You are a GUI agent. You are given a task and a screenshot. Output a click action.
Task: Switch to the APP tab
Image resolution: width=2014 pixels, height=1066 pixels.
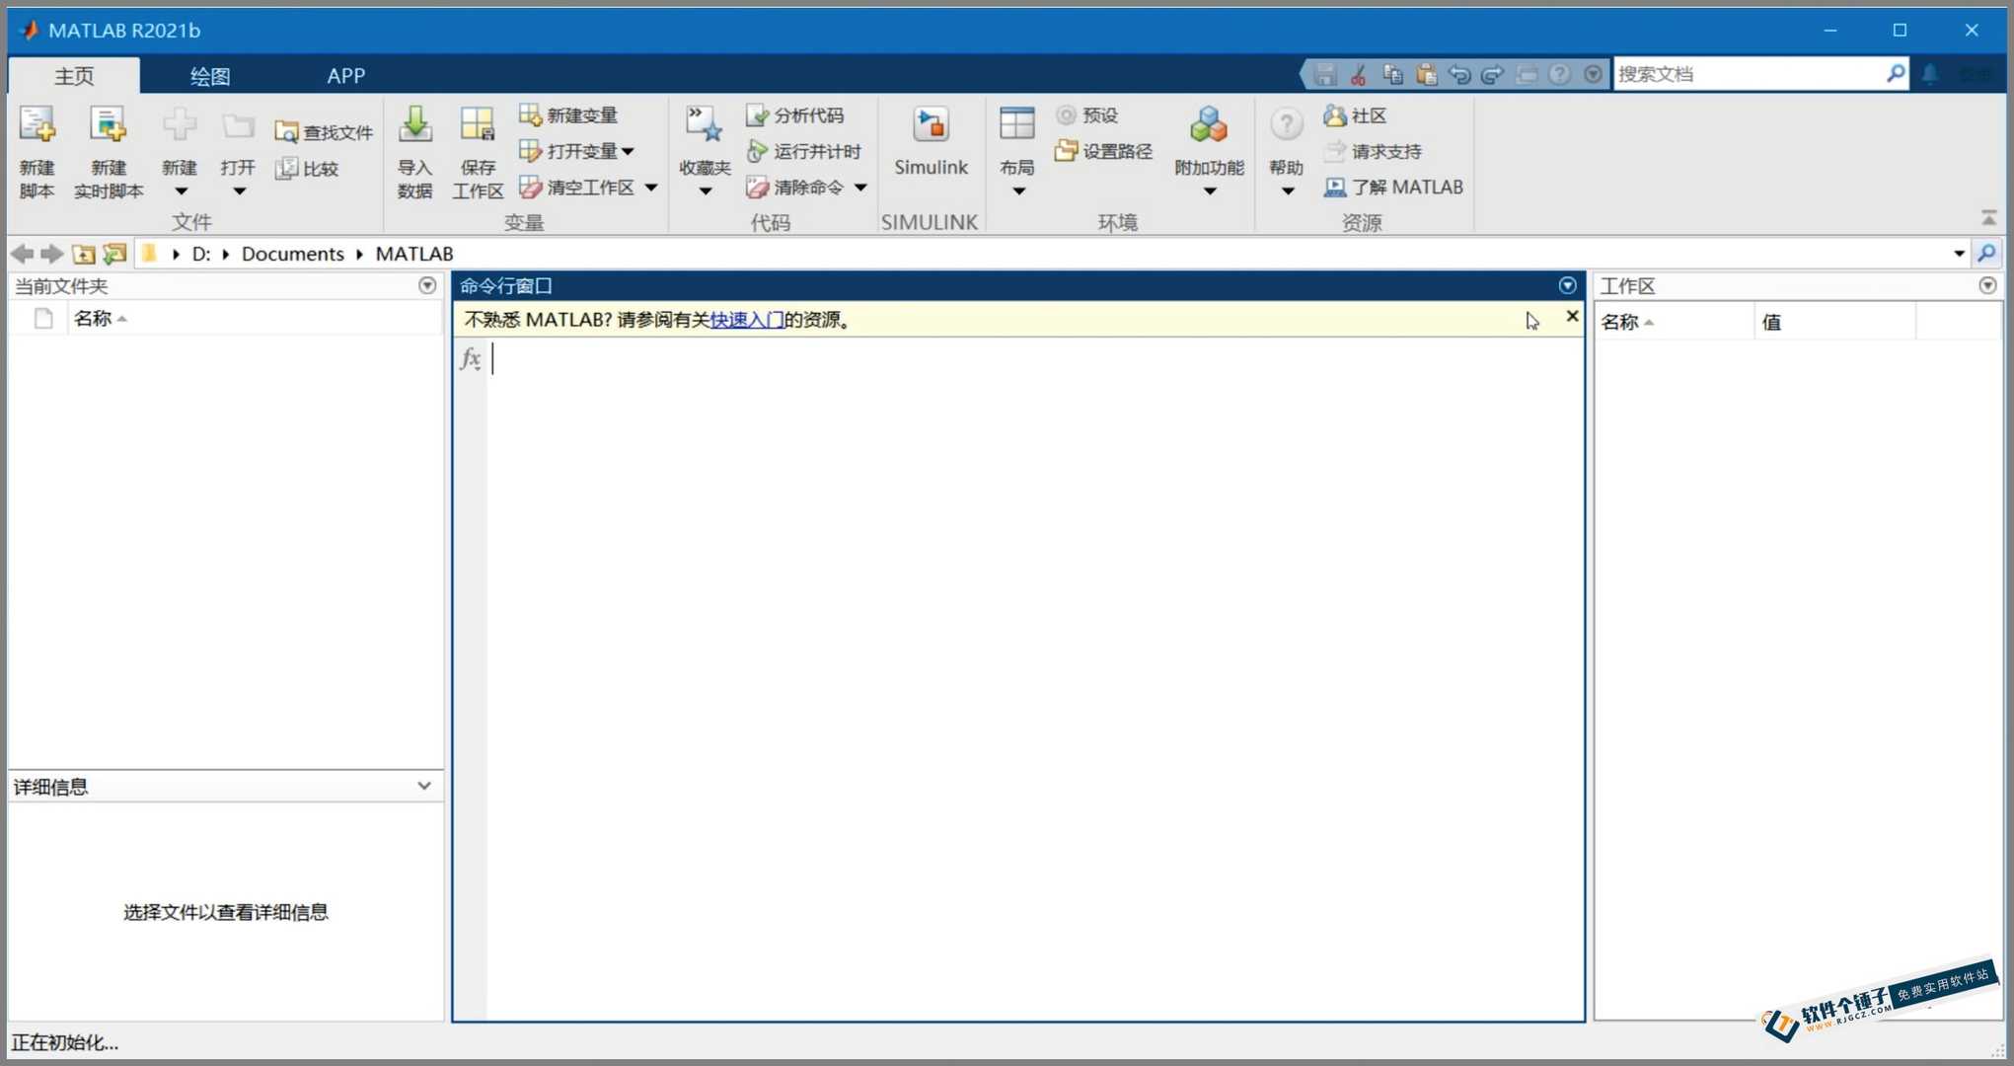(x=346, y=76)
